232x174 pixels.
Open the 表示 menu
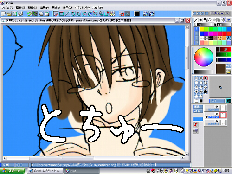coord(67,8)
